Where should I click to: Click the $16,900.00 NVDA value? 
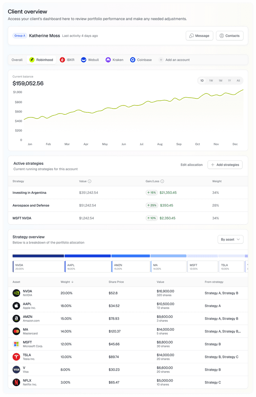tap(165, 291)
